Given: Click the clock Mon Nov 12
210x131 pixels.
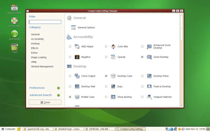Looking at the screenshot, I should 195,129.
